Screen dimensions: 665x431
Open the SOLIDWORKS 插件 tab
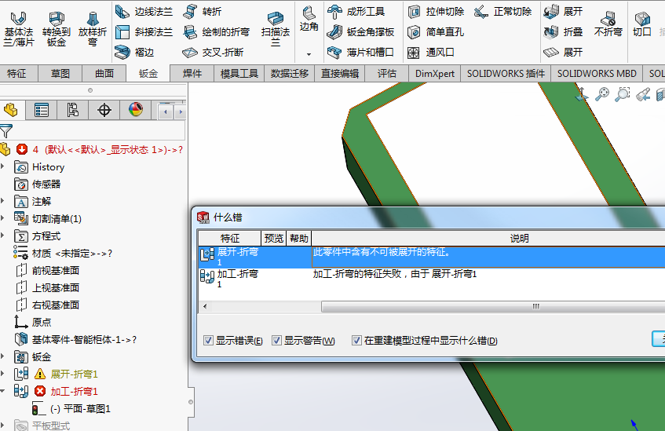point(506,73)
